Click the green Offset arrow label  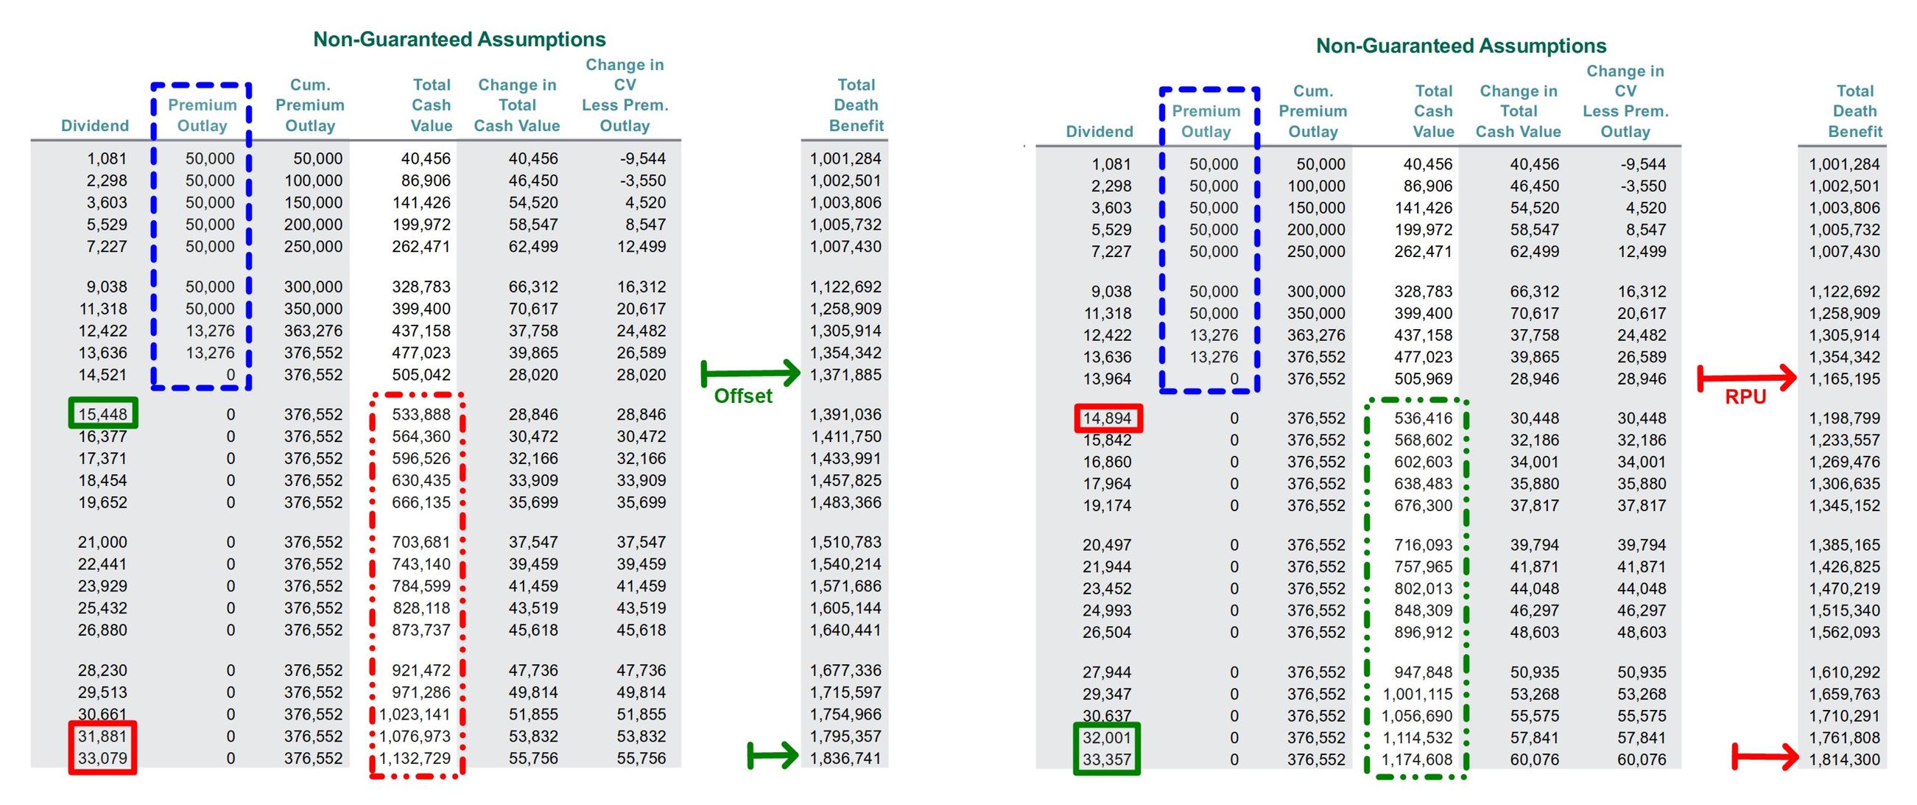tap(742, 396)
